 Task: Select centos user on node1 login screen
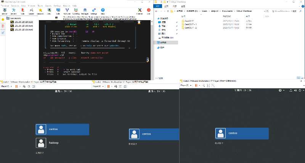click(63, 129)
